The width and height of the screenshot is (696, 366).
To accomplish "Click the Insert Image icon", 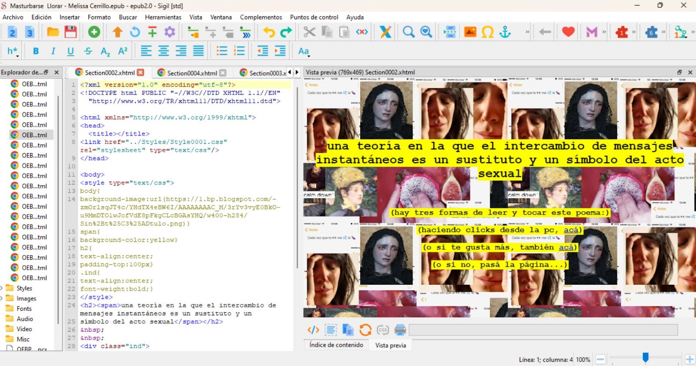I will pyautogui.click(x=470, y=32).
